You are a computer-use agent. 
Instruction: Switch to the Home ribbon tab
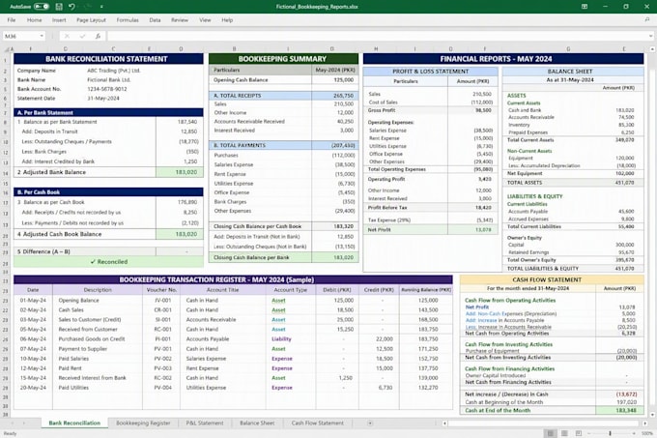(x=34, y=20)
